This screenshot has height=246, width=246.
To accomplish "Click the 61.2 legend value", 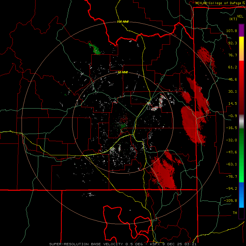I will coord(233,67).
